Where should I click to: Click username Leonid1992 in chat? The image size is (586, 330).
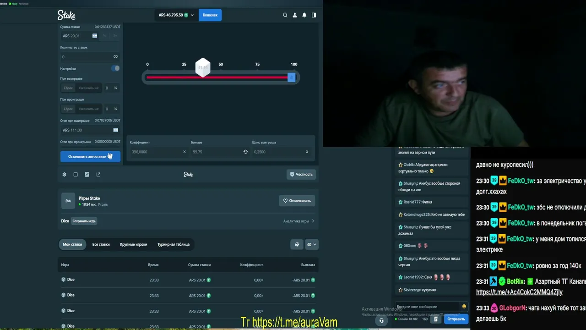(413, 277)
